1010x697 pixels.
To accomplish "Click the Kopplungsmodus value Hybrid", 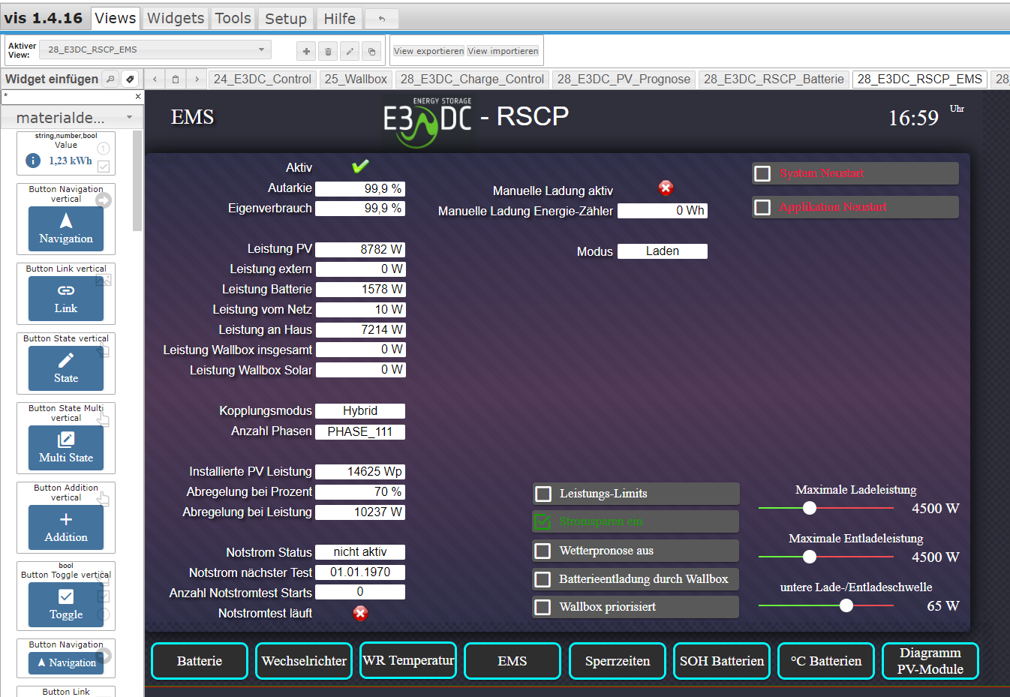I will 360,411.
